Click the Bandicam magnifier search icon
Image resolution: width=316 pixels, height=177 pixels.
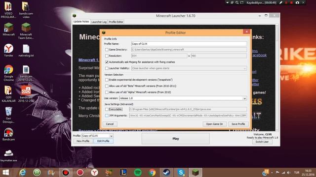point(237,2)
